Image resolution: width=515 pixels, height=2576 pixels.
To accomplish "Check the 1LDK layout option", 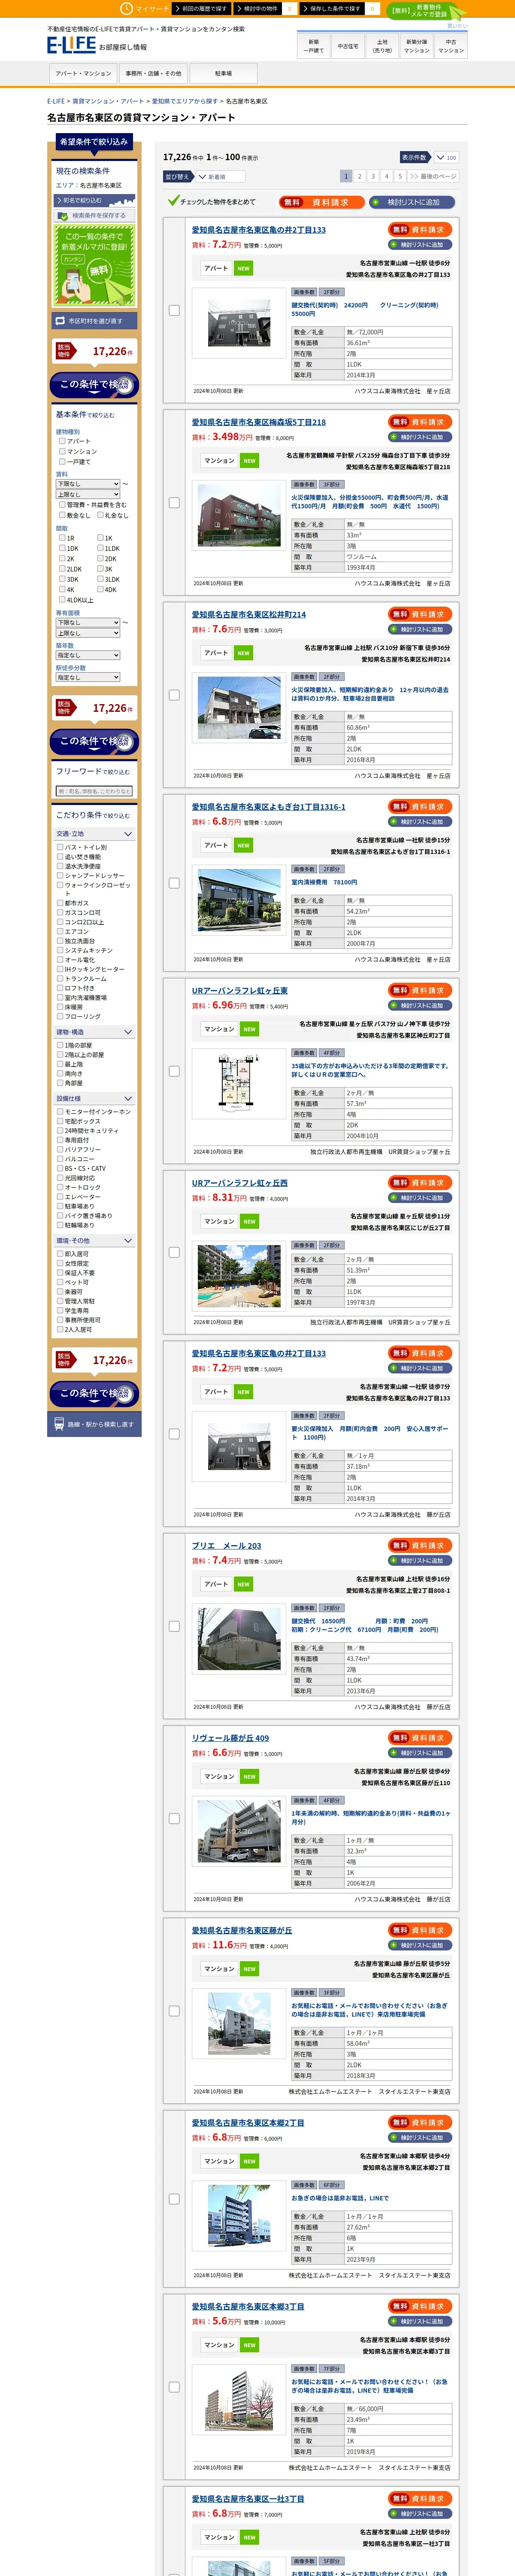I will pyautogui.click(x=100, y=548).
